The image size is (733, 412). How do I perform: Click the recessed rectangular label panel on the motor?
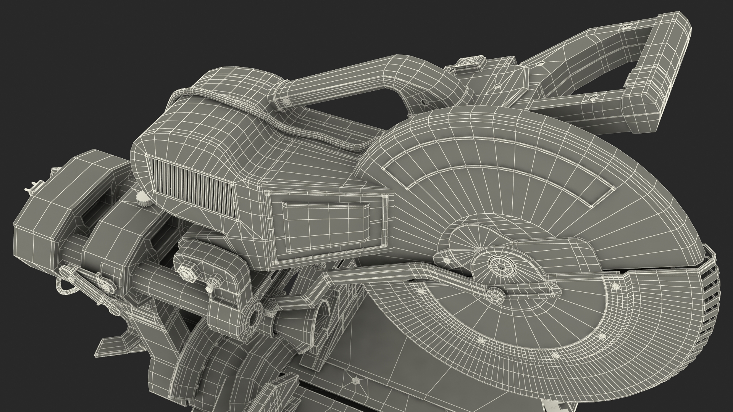click(x=325, y=225)
